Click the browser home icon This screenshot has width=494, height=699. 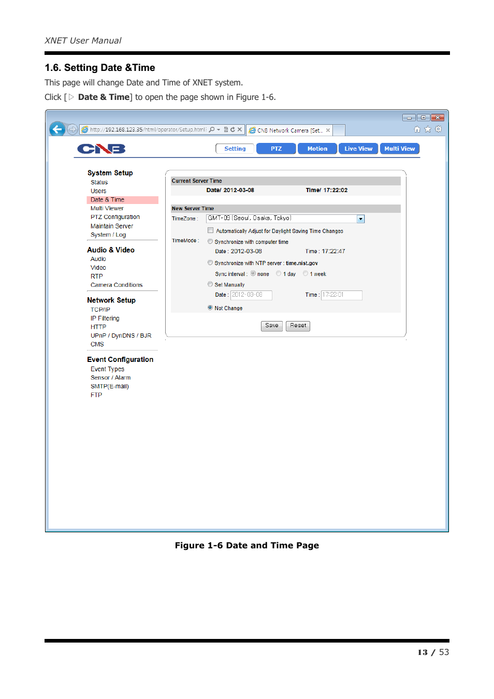coord(417,129)
